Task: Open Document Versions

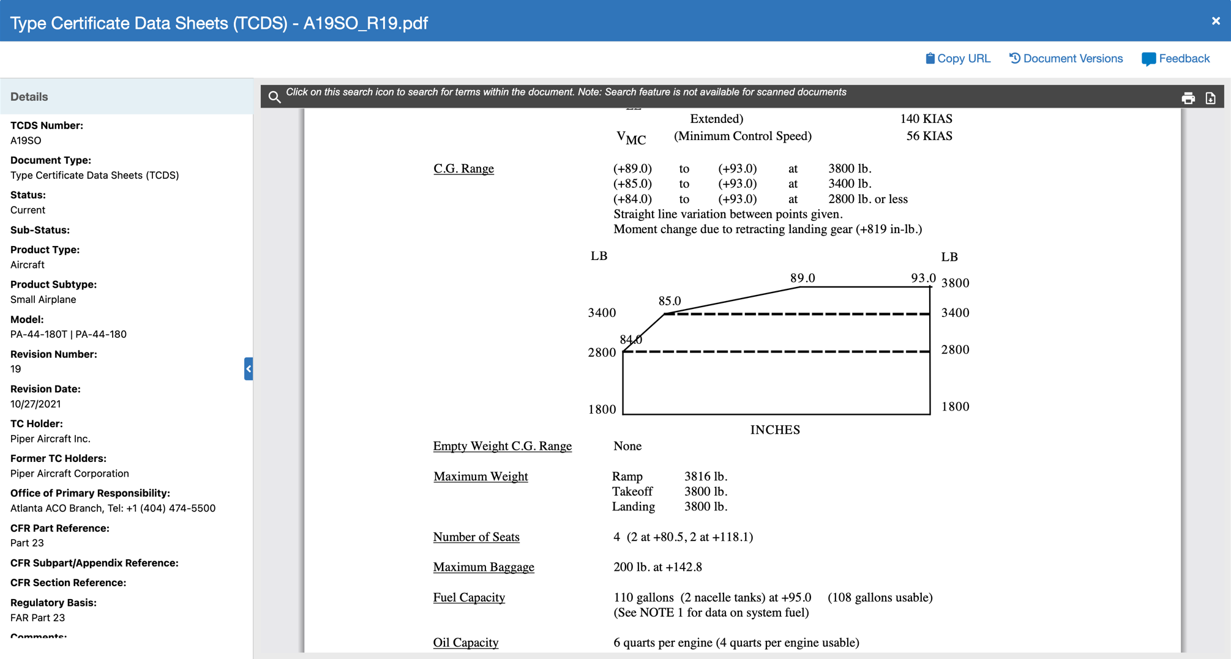Action: 1072,59
